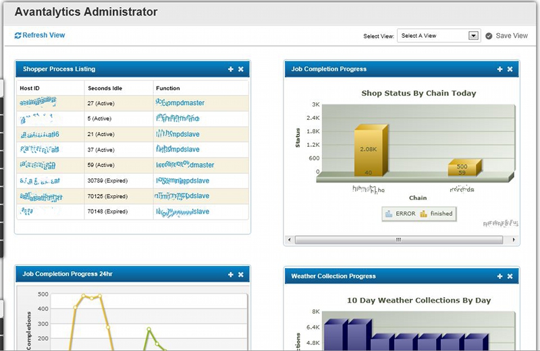Click the chart horizontal scrollbar thumb
Viewport: 540px width, 351px height.
[398, 240]
